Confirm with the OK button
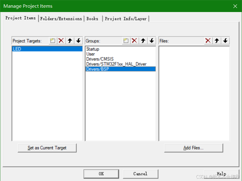The width and height of the screenshot is (242, 181). (x=101, y=174)
